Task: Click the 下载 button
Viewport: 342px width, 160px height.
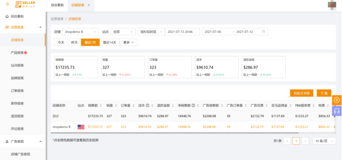Action: (324, 93)
